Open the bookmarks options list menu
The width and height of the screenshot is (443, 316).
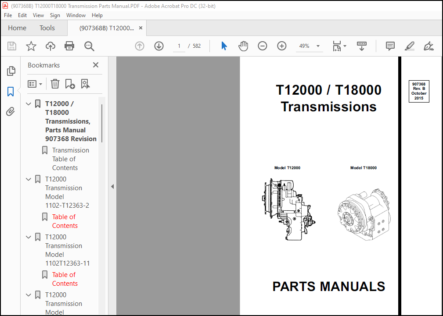tap(35, 84)
